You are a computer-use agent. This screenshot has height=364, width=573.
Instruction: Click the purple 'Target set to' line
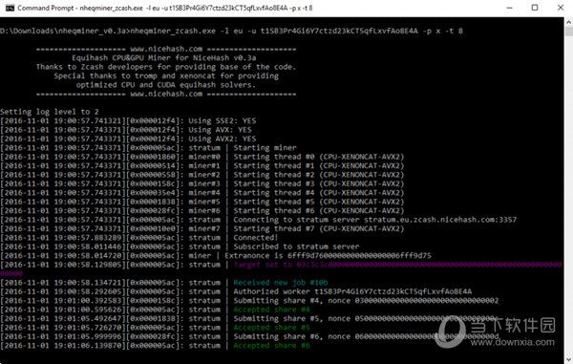281,269
